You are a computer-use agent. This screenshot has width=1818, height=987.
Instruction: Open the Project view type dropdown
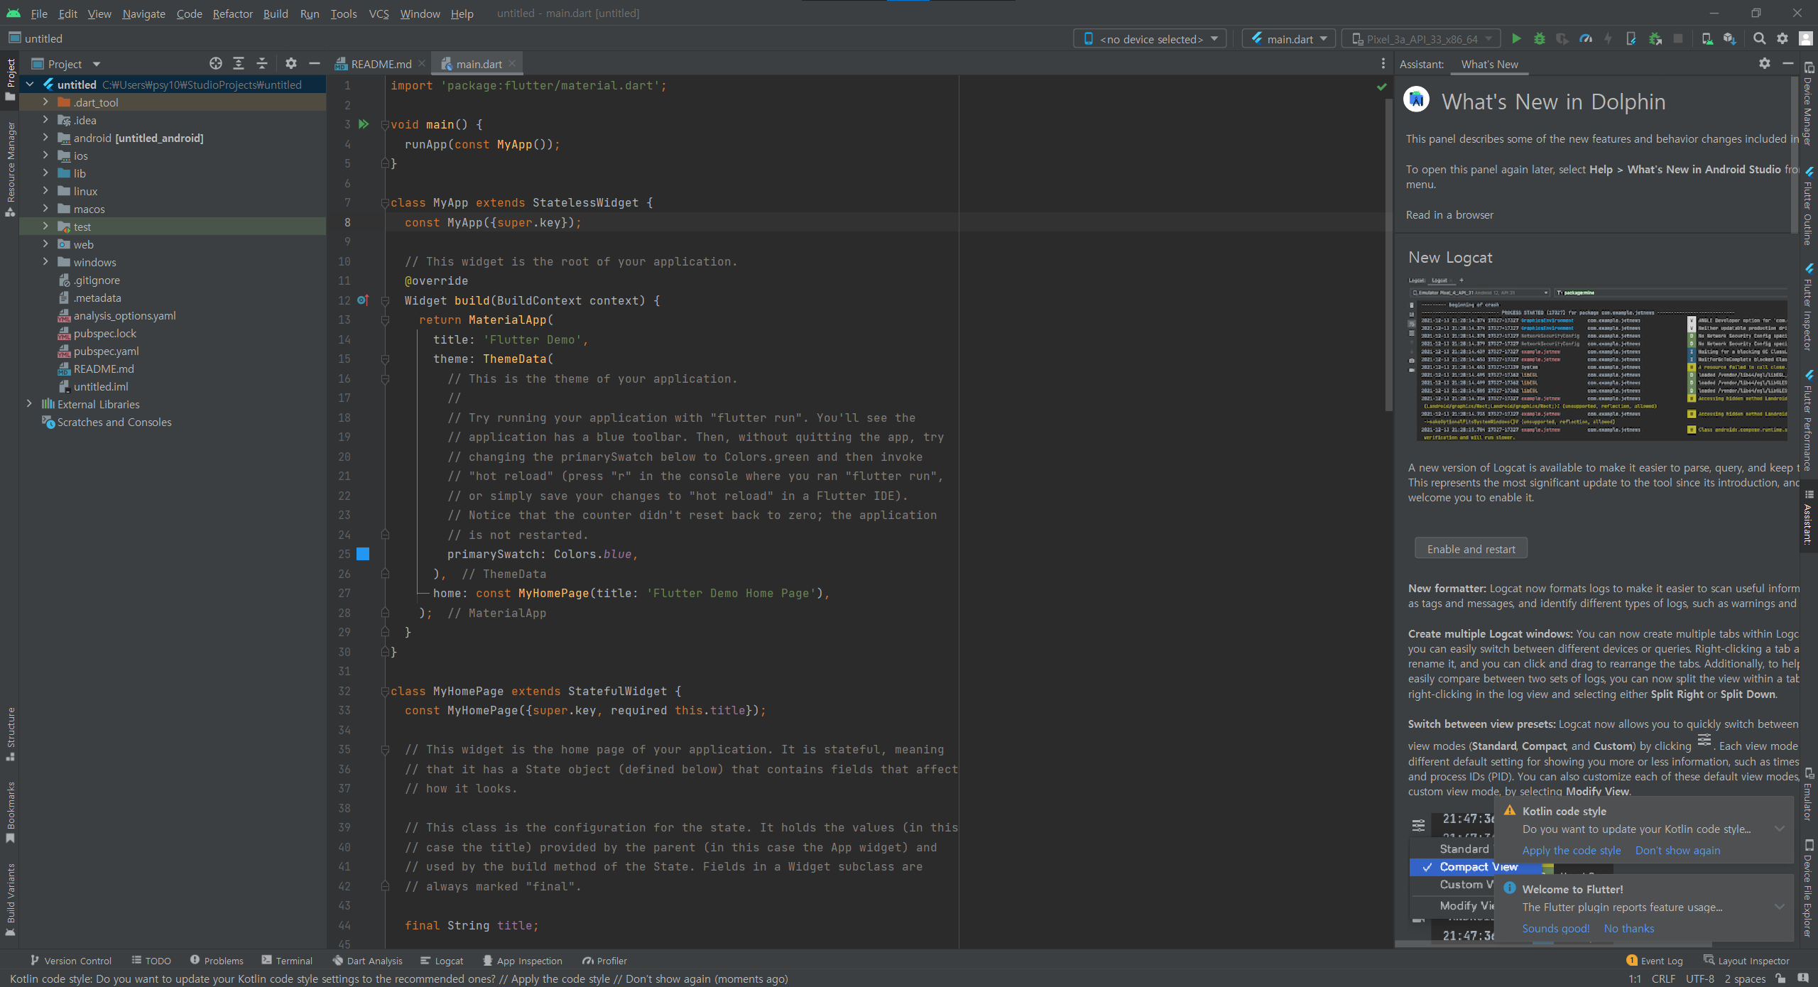coord(66,64)
